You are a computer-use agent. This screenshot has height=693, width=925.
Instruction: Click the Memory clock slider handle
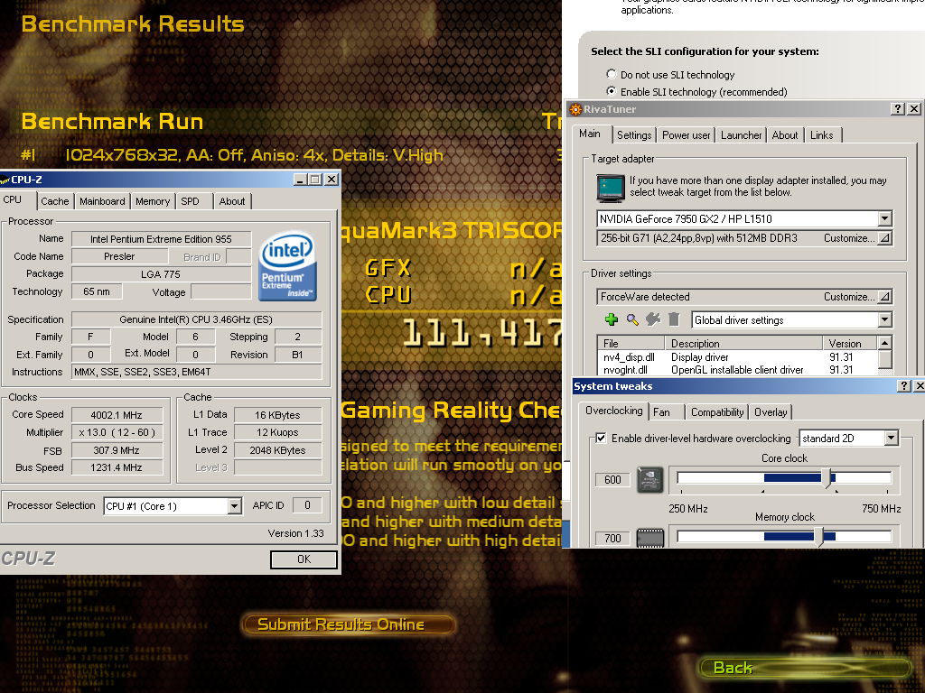[x=818, y=536]
